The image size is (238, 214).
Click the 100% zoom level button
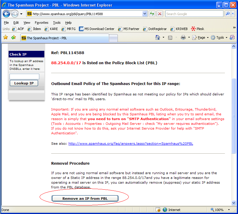click(x=217, y=210)
